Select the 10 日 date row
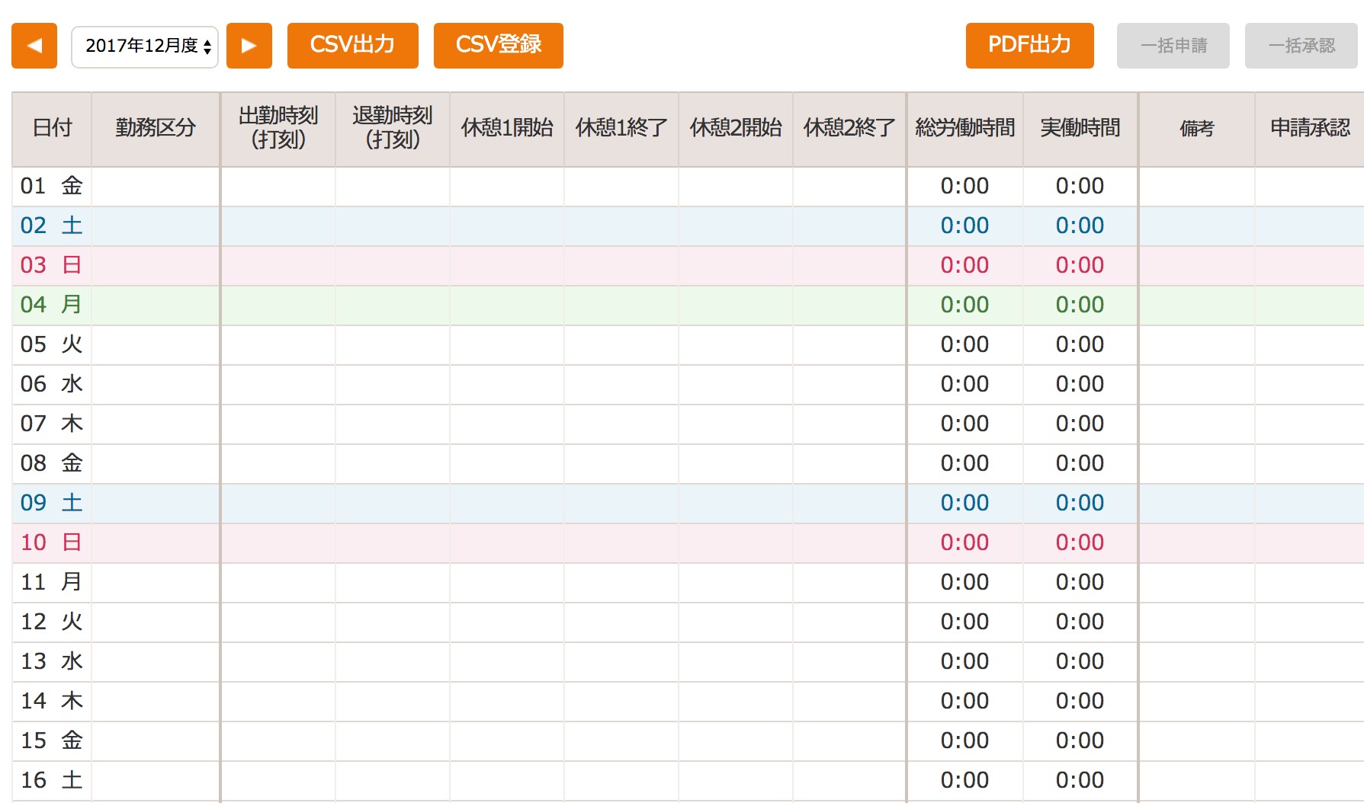The width and height of the screenshot is (1364, 803). coord(688,543)
